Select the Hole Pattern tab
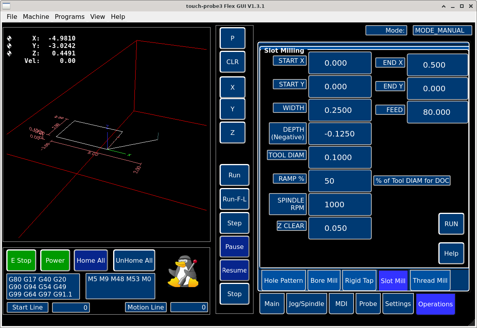Viewport: 477px width, 328px height. [283, 280]
